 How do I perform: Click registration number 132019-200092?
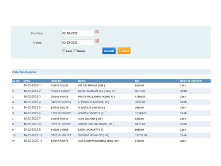click(x=61, y=113)
